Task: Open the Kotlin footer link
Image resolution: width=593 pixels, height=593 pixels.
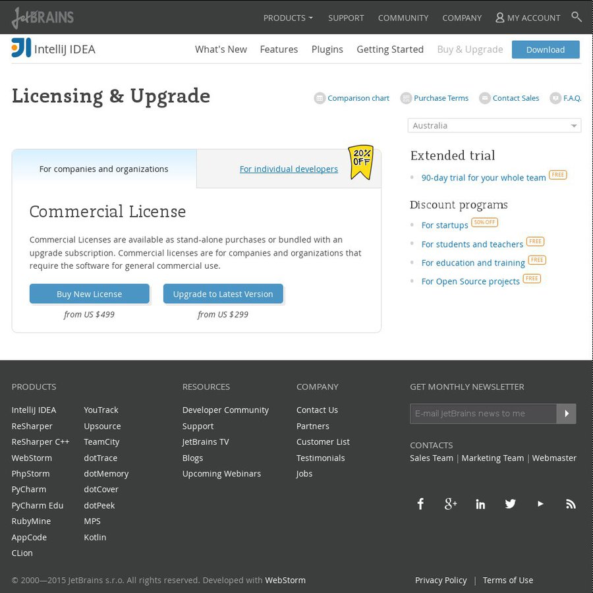Action: (95, 538)
